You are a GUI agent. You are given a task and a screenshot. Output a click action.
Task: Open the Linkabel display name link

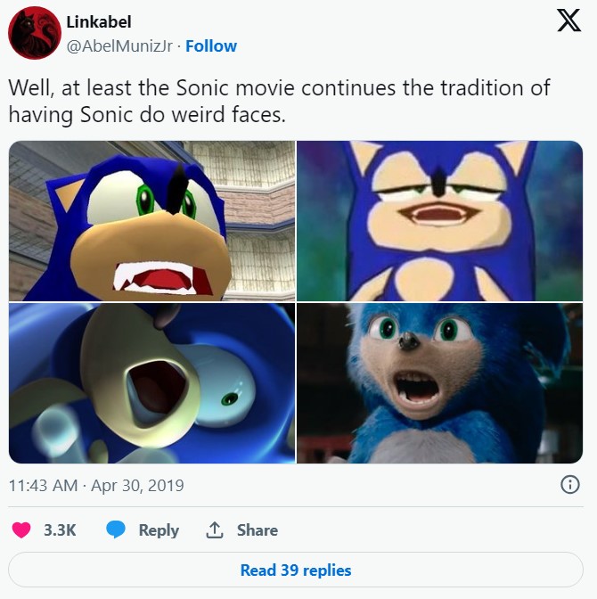click(98, 22)
